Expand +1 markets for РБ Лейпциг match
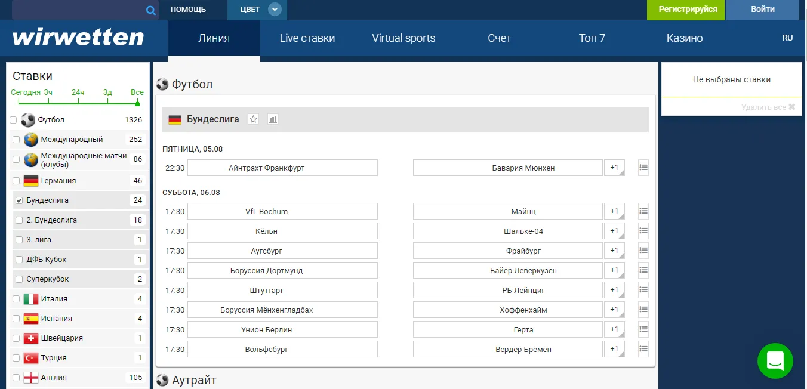The image size is (807, 389). click(x=614, y=290)
